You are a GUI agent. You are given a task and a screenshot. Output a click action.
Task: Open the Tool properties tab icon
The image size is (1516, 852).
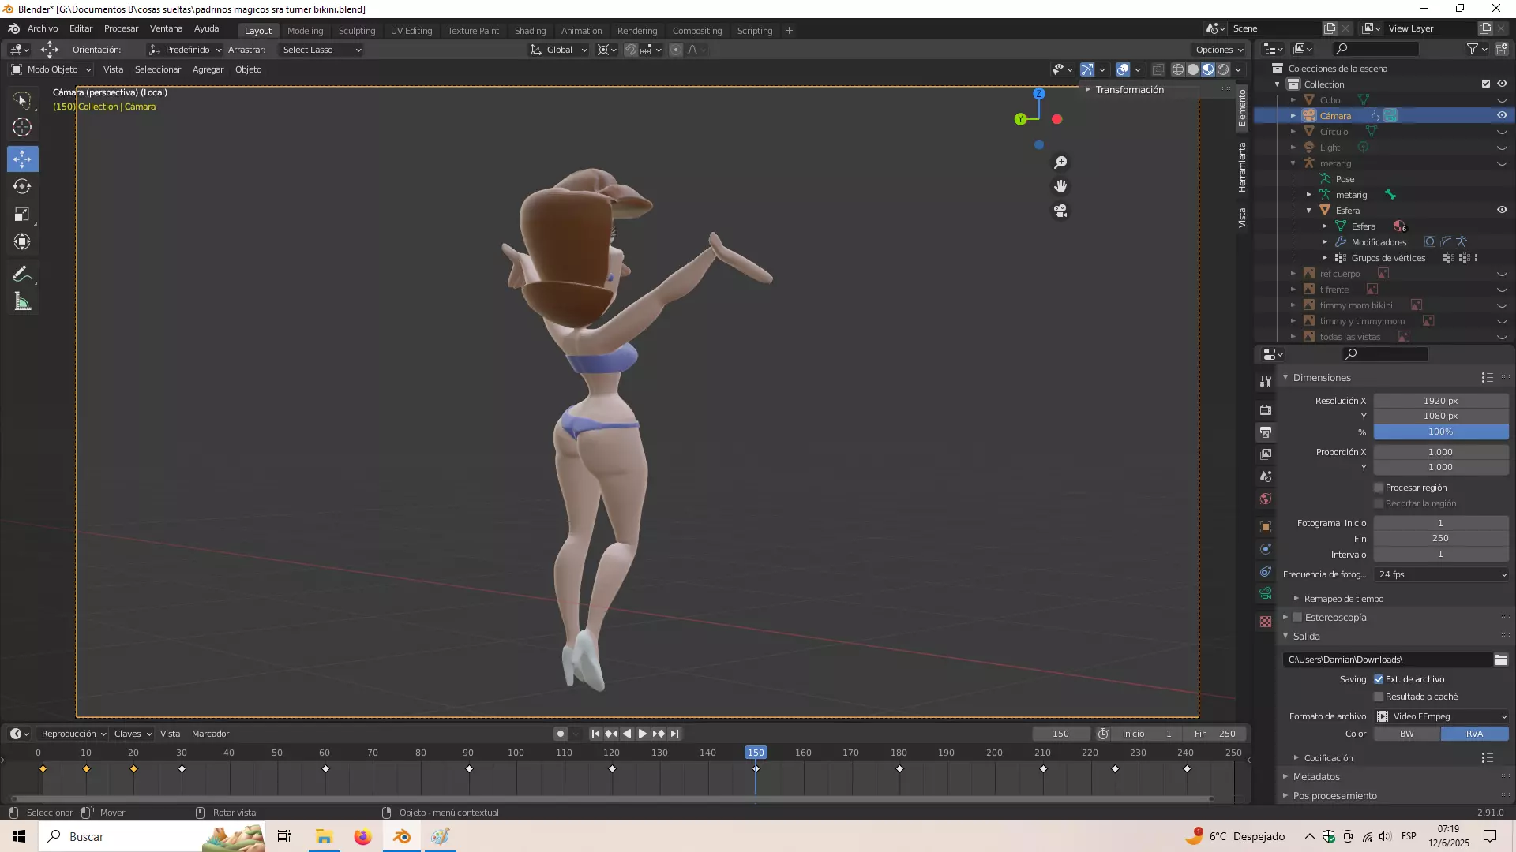[x=1266, y=381]
